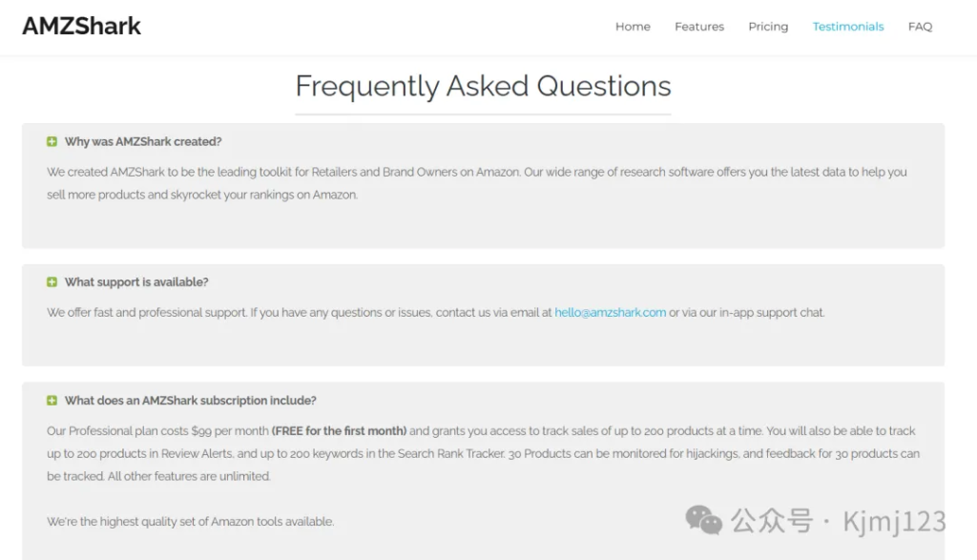Image resolution: width=977 pixels, height=560 pixels.
Task: Click the green plus icon beside 'What support is available?'
Action: 52,282
